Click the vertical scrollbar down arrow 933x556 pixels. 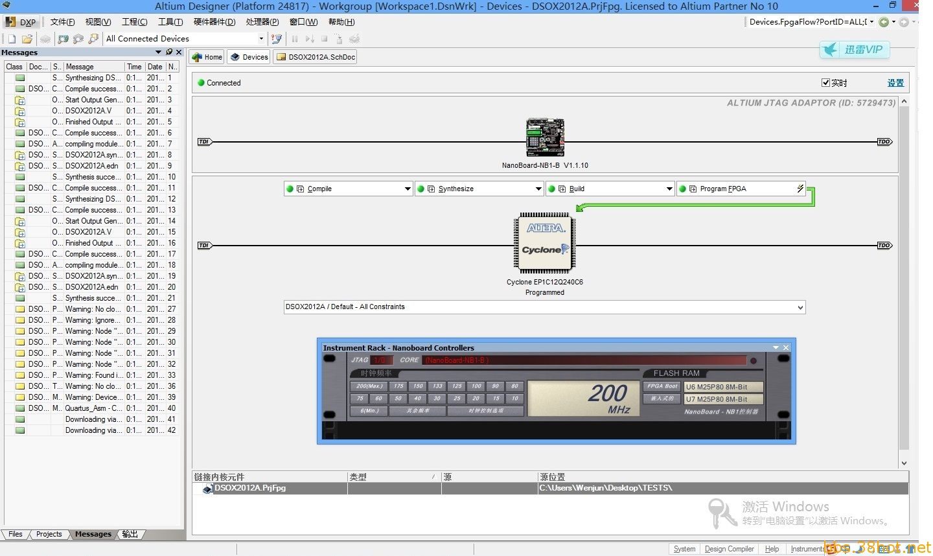(x=904, y=463)
